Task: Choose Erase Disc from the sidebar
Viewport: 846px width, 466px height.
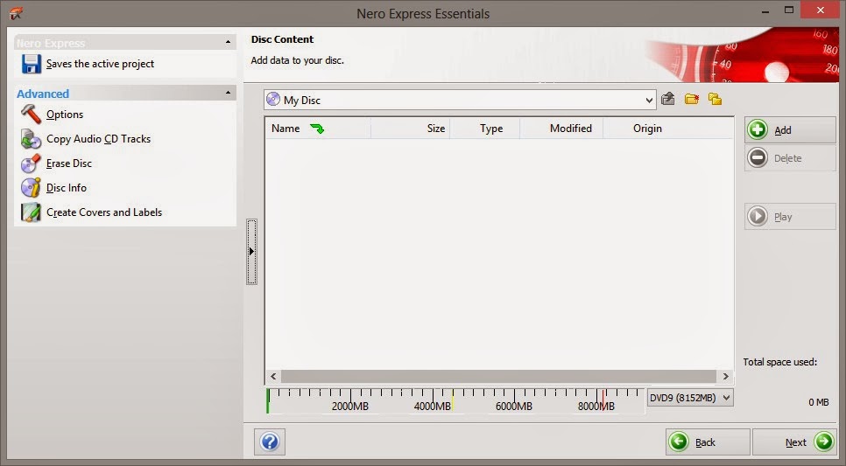Action: tap(69, 163)
